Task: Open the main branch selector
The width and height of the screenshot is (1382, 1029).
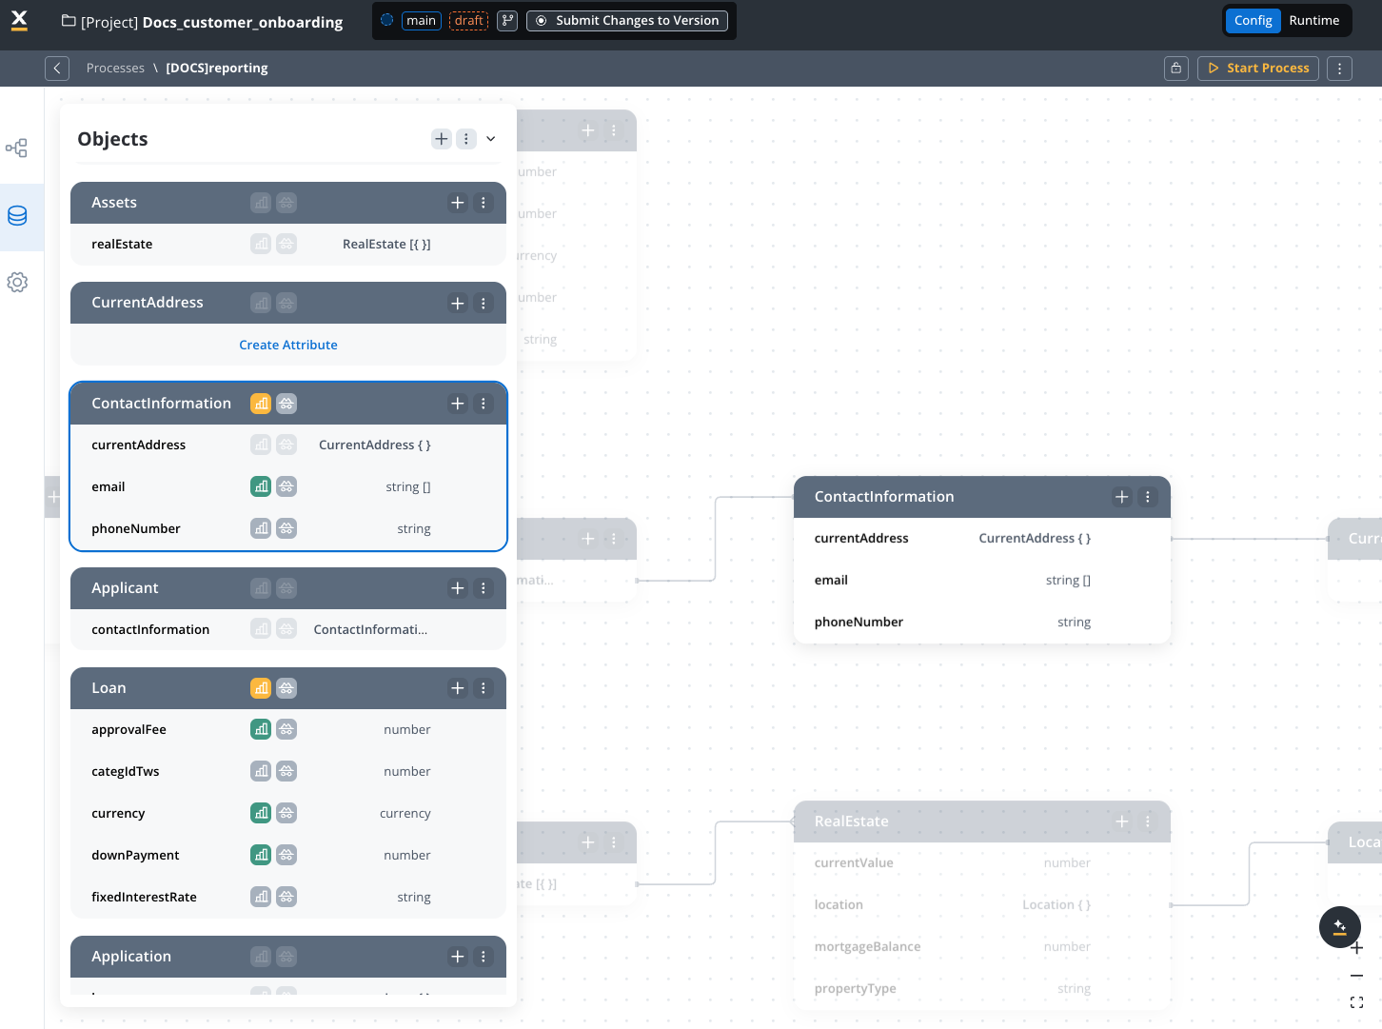Action: [422, 20]
